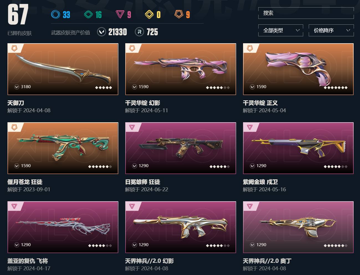Click the blue Select tier icon showing 33
The height and width of the screenshot is (275, 360).
pyautogui.click(x=55, y=14)
